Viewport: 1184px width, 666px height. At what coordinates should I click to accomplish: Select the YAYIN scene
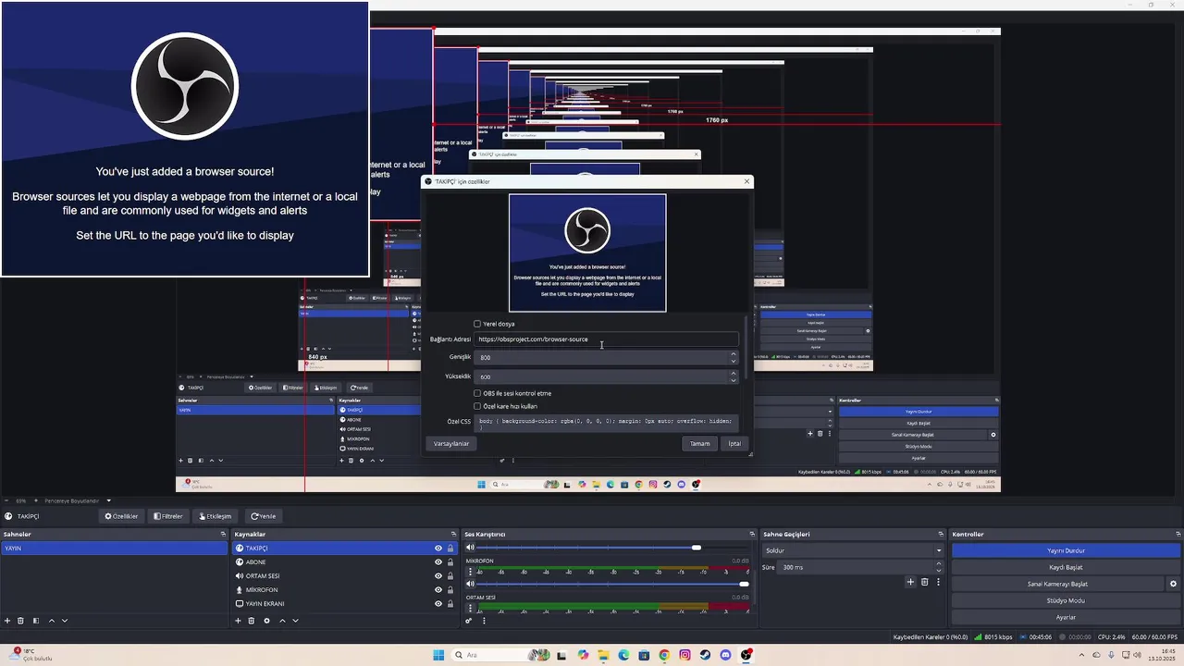coord(115,549)
